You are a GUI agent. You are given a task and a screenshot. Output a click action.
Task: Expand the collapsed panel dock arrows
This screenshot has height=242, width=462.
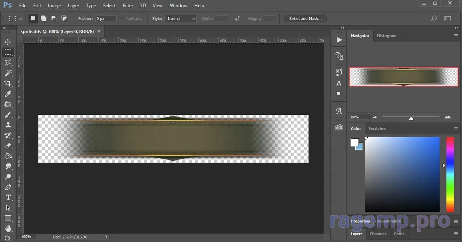342,28
